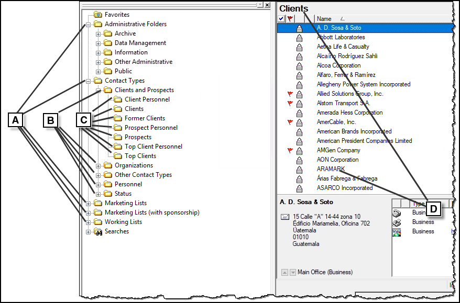Image resolution: width=460 pixels, height=303 pixels.
Task: Click the building icon beside ARAMARK
Action: click(299, 170)
